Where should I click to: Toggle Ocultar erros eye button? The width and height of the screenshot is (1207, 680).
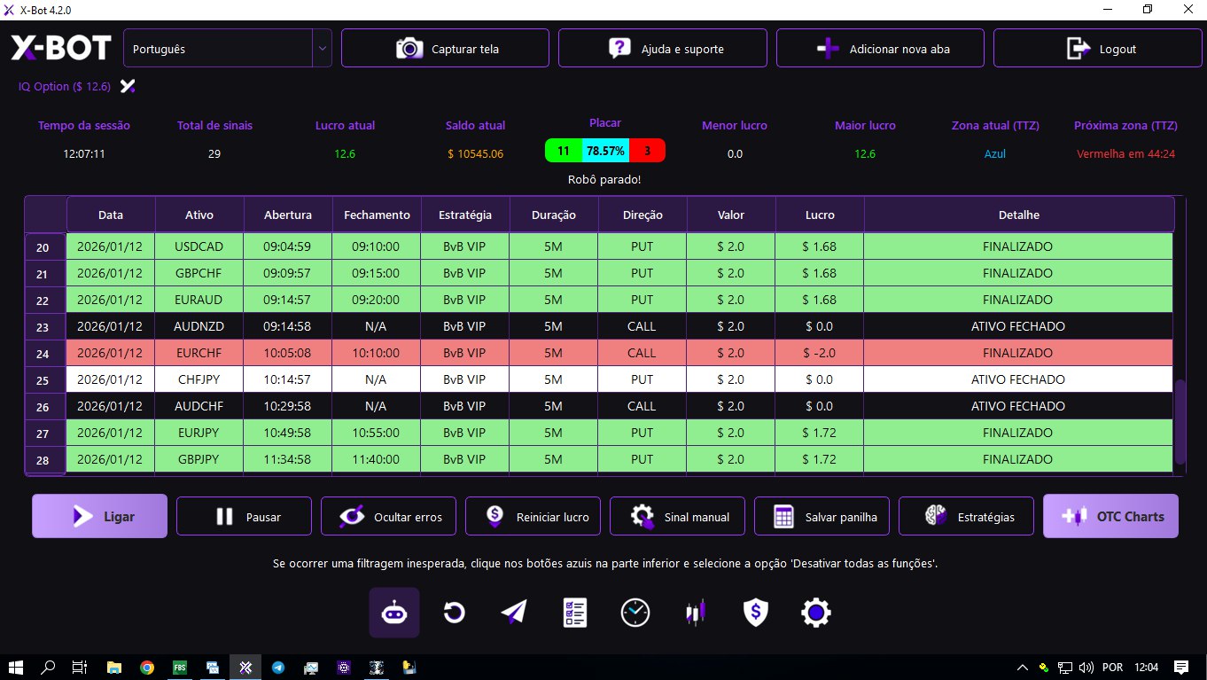(388, 517)
